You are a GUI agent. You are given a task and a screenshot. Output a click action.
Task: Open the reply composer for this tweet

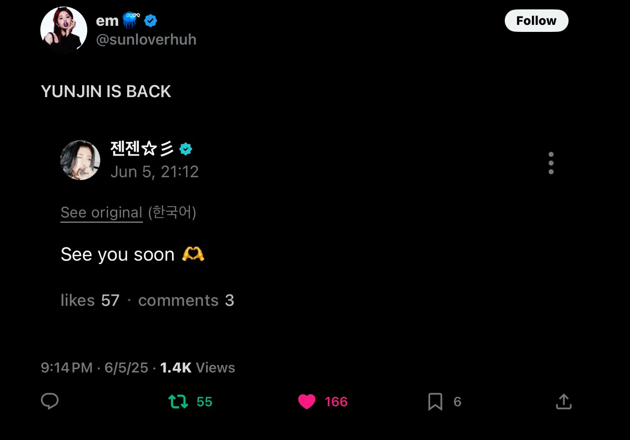50,402
